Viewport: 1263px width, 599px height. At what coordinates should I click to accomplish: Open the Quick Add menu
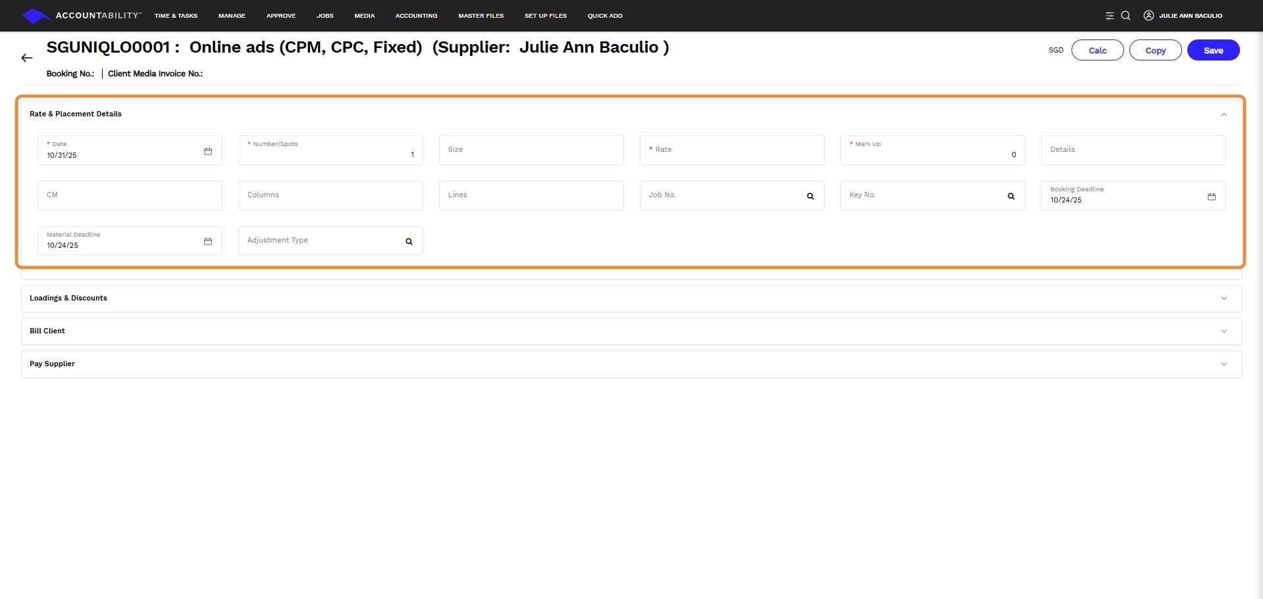coord(605,16)
